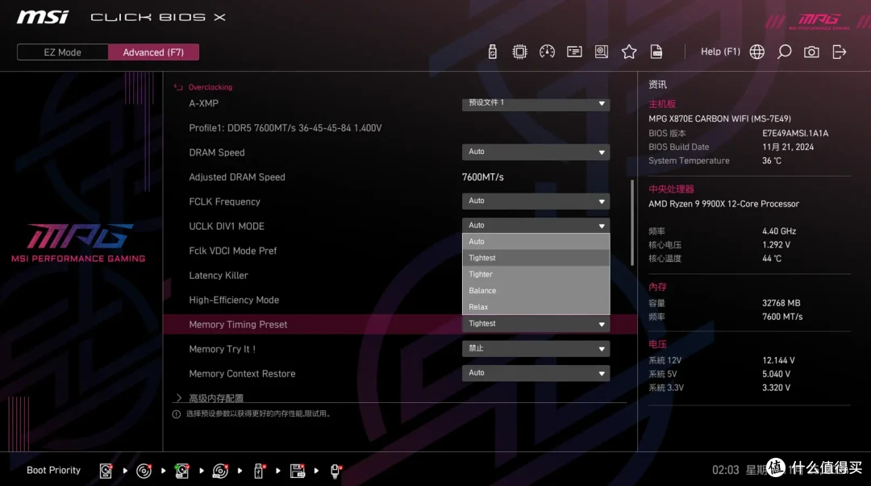This screenshot has width=871, height=486.
Task: Select the network boot device icon
Action: [x=335, y=471]
